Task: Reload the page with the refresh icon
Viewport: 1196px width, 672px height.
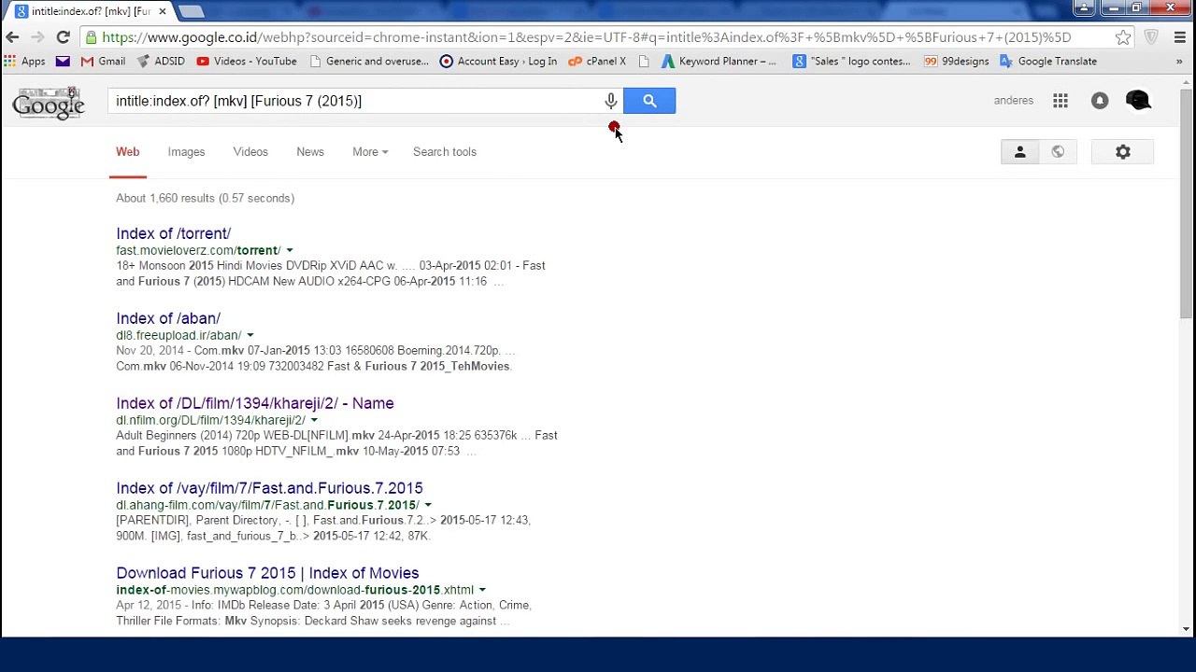Action: pyautogui.click(x=63, y=37)
